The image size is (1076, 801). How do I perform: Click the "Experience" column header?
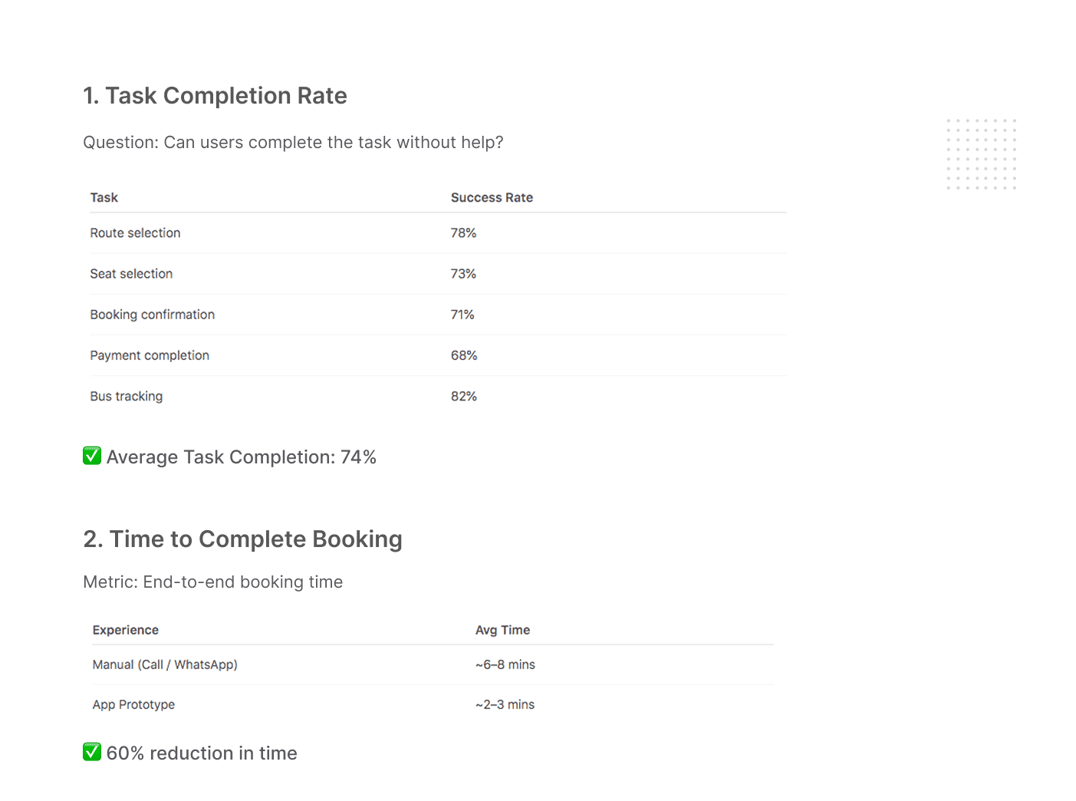[126, 630]
